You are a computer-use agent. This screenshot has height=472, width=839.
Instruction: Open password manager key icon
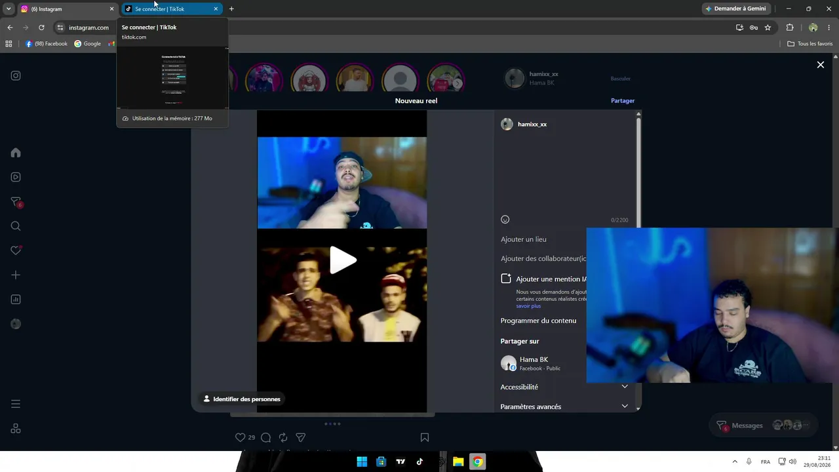[754, 28]
